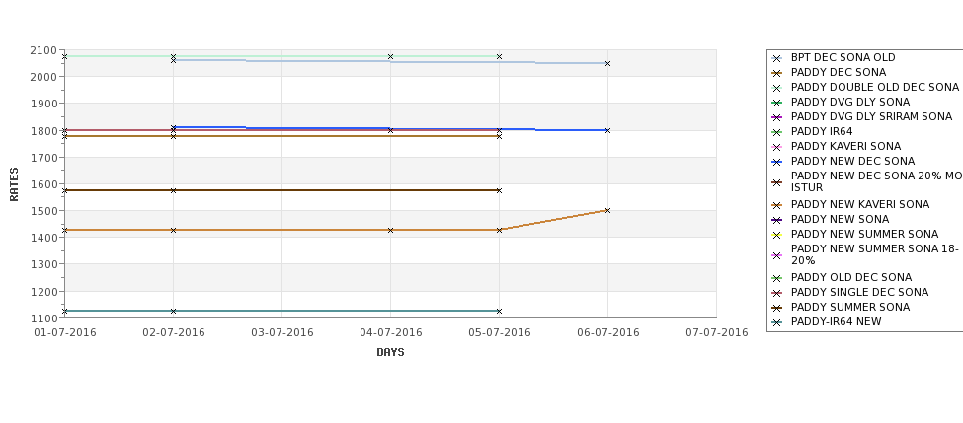The width and height of the screenshot is (963, 423).
Task: Click the PADDY NEW SONA legend marker
Action: pos(777,219)
